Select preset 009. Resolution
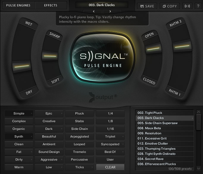The height and width of the screenshot is (174, 203). 165,133
